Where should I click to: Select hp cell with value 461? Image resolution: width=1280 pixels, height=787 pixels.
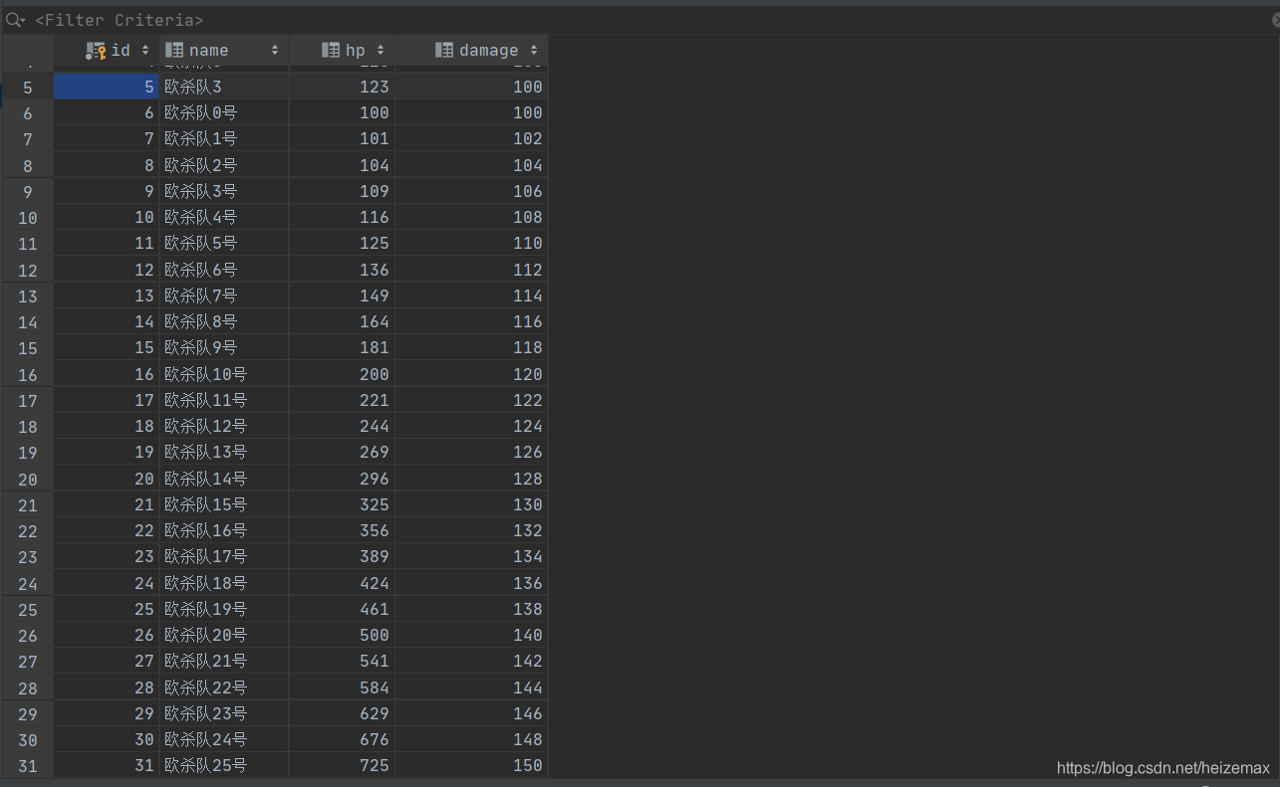click(x=342, y=609)
